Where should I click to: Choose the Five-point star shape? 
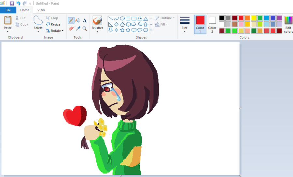coord(122,30)
